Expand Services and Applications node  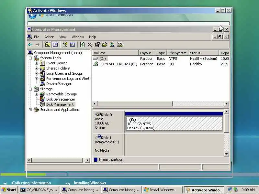tap(30, 110)
